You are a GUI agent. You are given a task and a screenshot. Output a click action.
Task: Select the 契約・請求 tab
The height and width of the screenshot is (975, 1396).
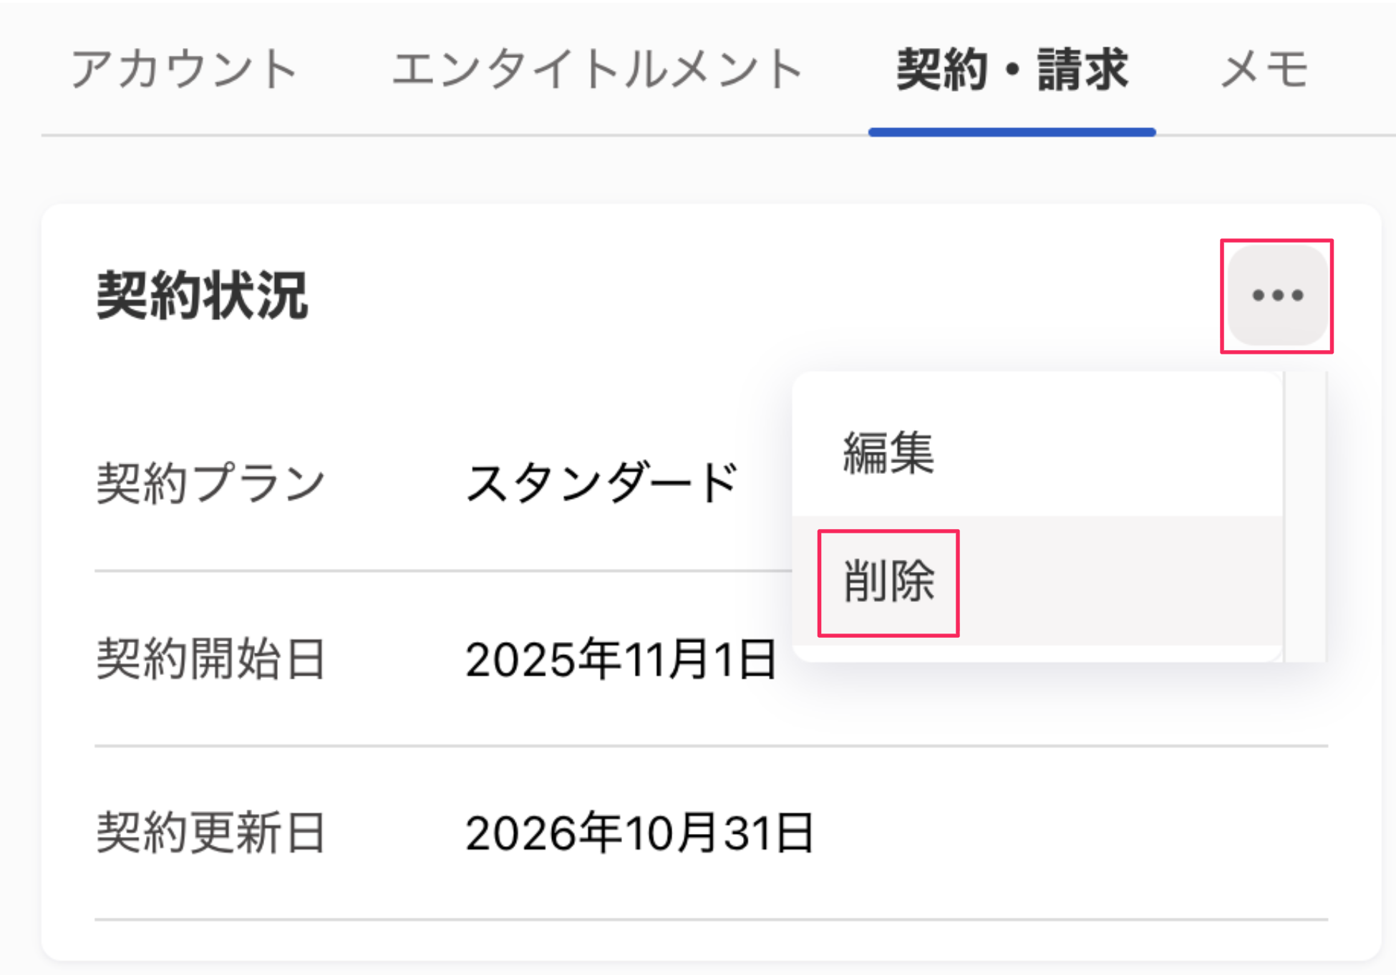pos(1012,69)
